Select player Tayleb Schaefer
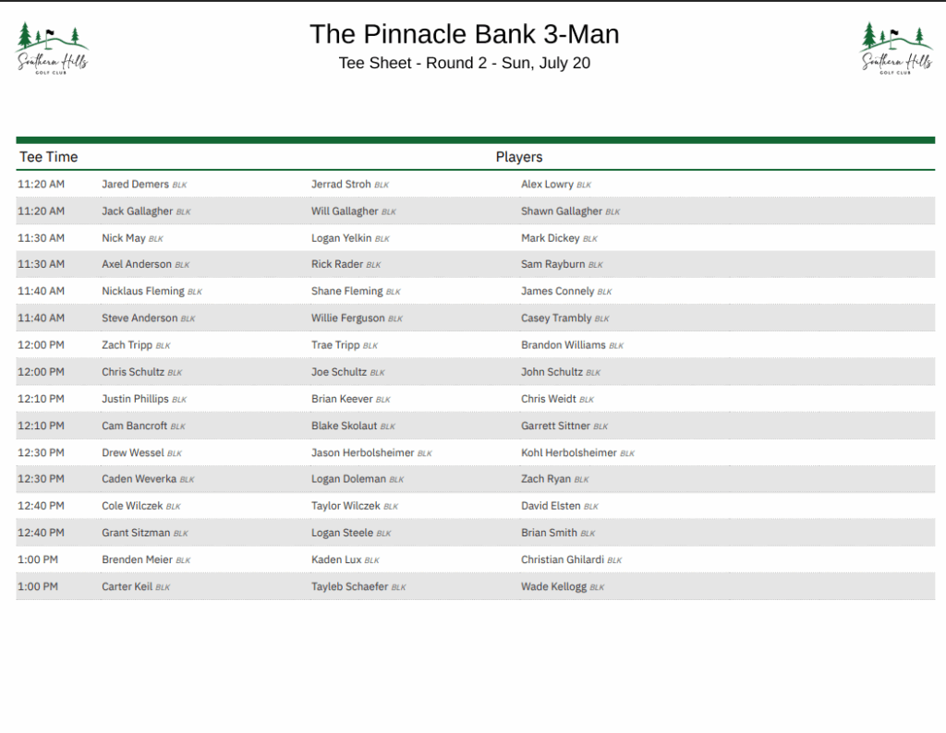 [x=349, y=586]
